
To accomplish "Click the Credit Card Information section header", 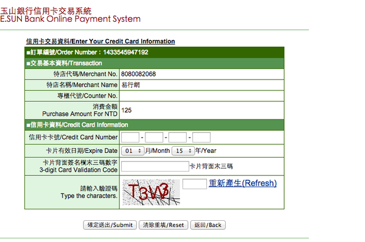I will coord(155,125).
